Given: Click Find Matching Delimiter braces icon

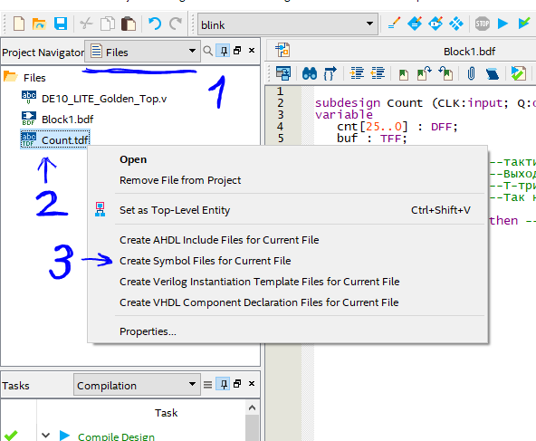Looking at the screenshot, I should click(330, 73).
